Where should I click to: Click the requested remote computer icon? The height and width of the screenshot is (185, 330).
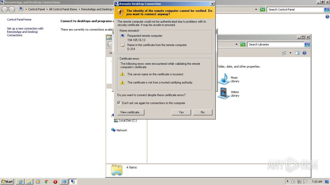(x=122, y=36)
